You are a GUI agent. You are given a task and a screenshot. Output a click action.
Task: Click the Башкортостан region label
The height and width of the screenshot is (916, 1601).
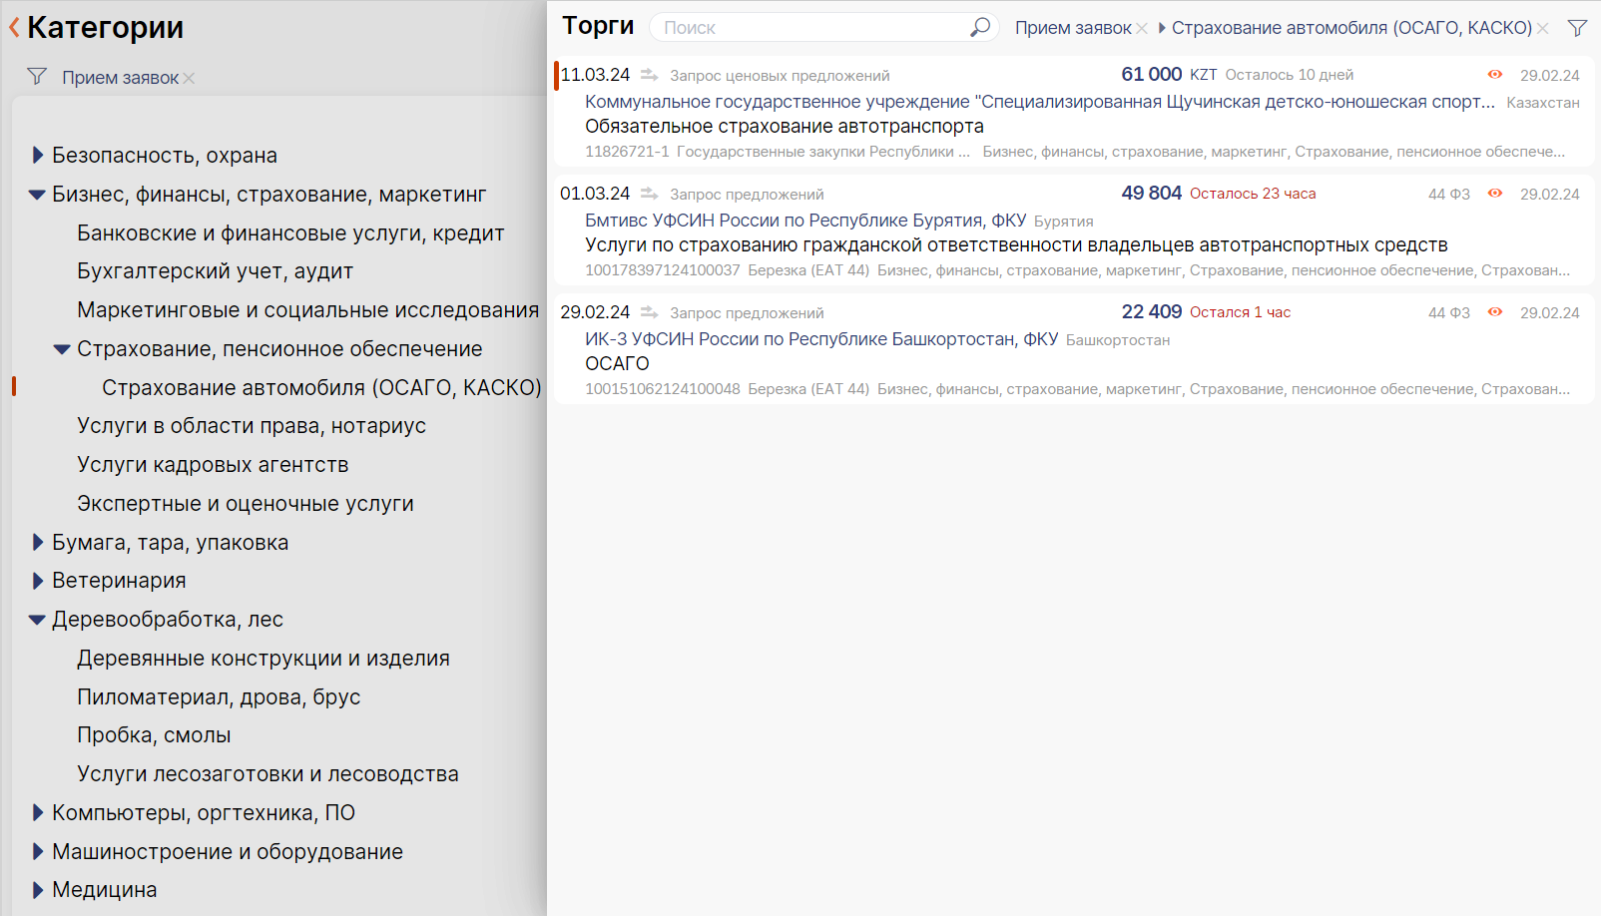pyautogui.click(x=1118, y=340)
